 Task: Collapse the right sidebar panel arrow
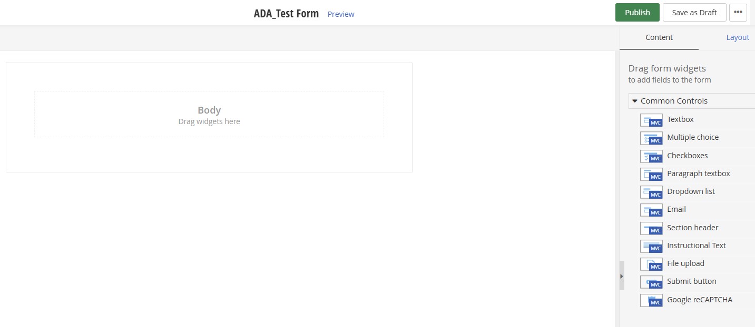point(622,275)
